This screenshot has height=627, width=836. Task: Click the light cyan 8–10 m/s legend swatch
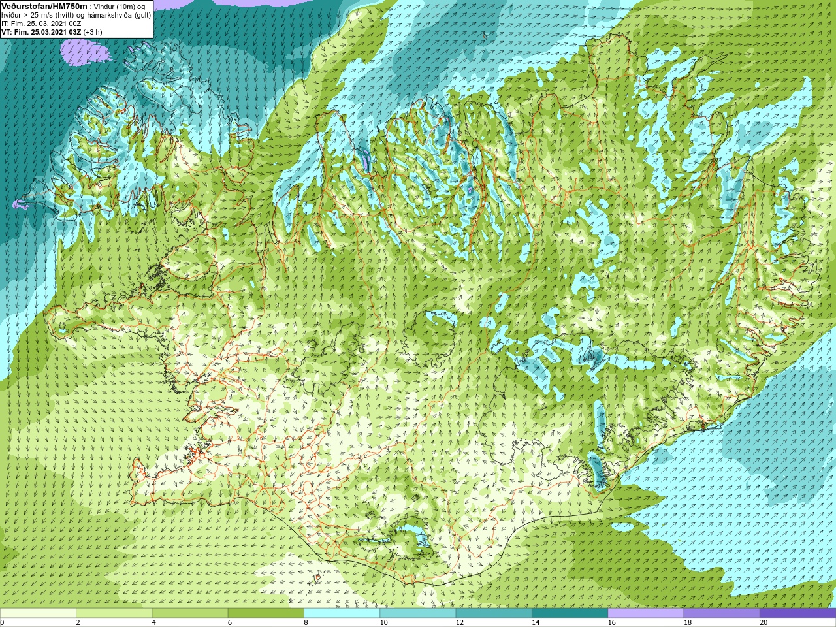342,613
